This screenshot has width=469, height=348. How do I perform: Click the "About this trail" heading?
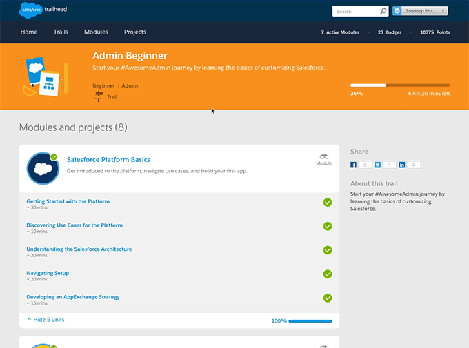[x=374, y=183]
